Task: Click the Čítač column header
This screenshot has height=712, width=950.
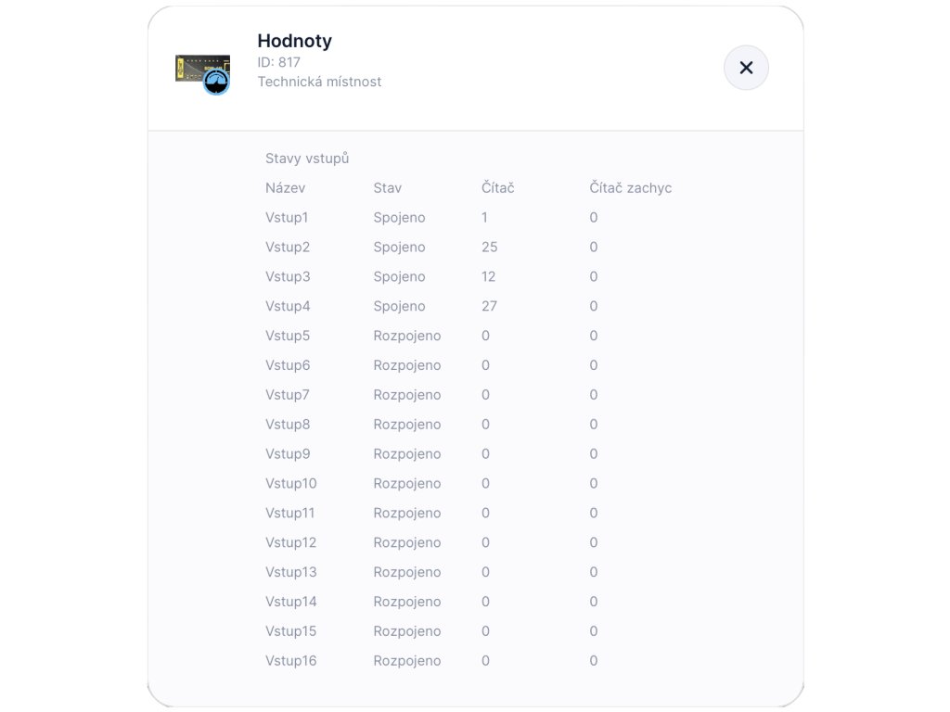Action: pyautogui.click(x=498, y=188)
